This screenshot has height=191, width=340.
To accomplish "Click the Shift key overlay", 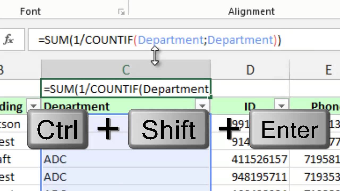I will coord(169,129).
